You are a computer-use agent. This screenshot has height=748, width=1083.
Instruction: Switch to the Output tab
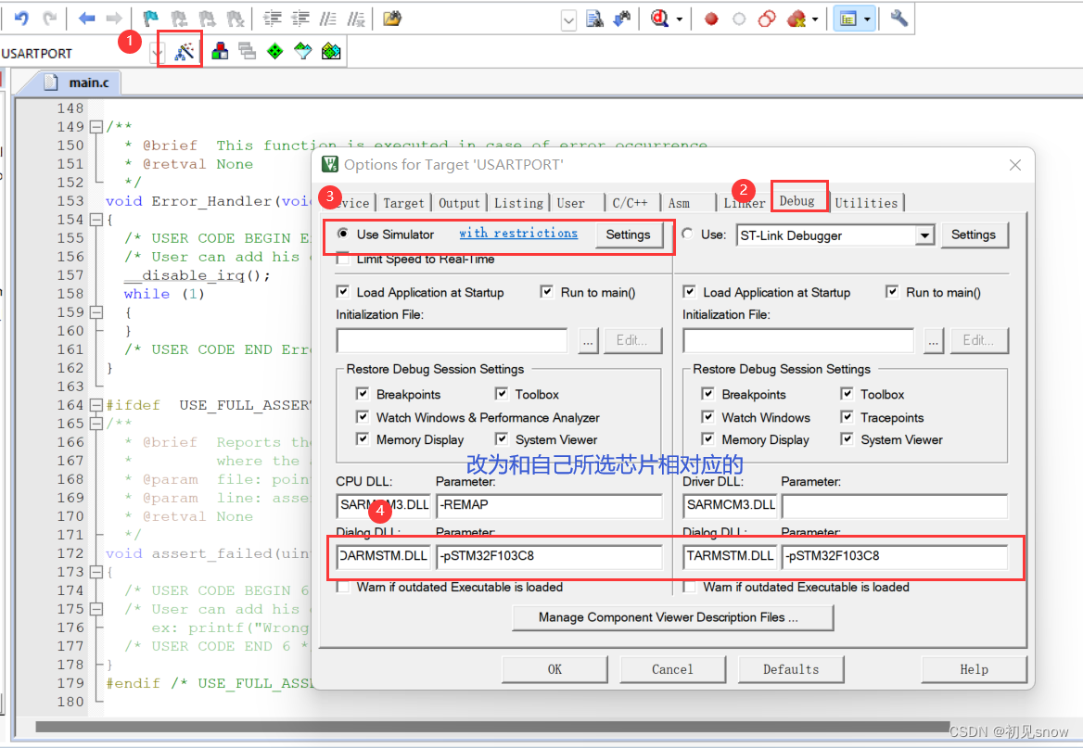pyautogui.click(x=459, y=203)
